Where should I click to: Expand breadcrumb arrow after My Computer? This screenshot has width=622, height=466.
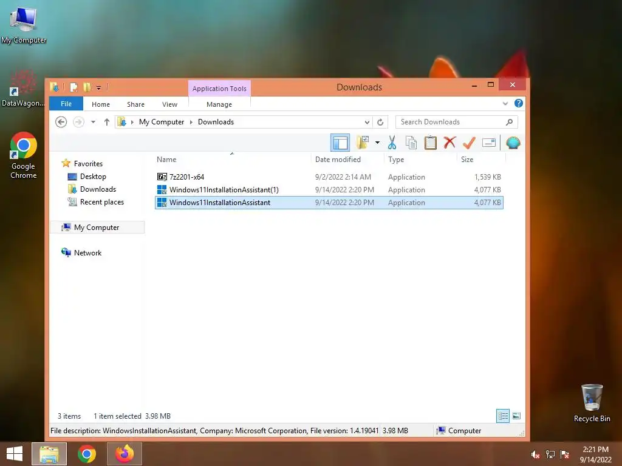191,122
